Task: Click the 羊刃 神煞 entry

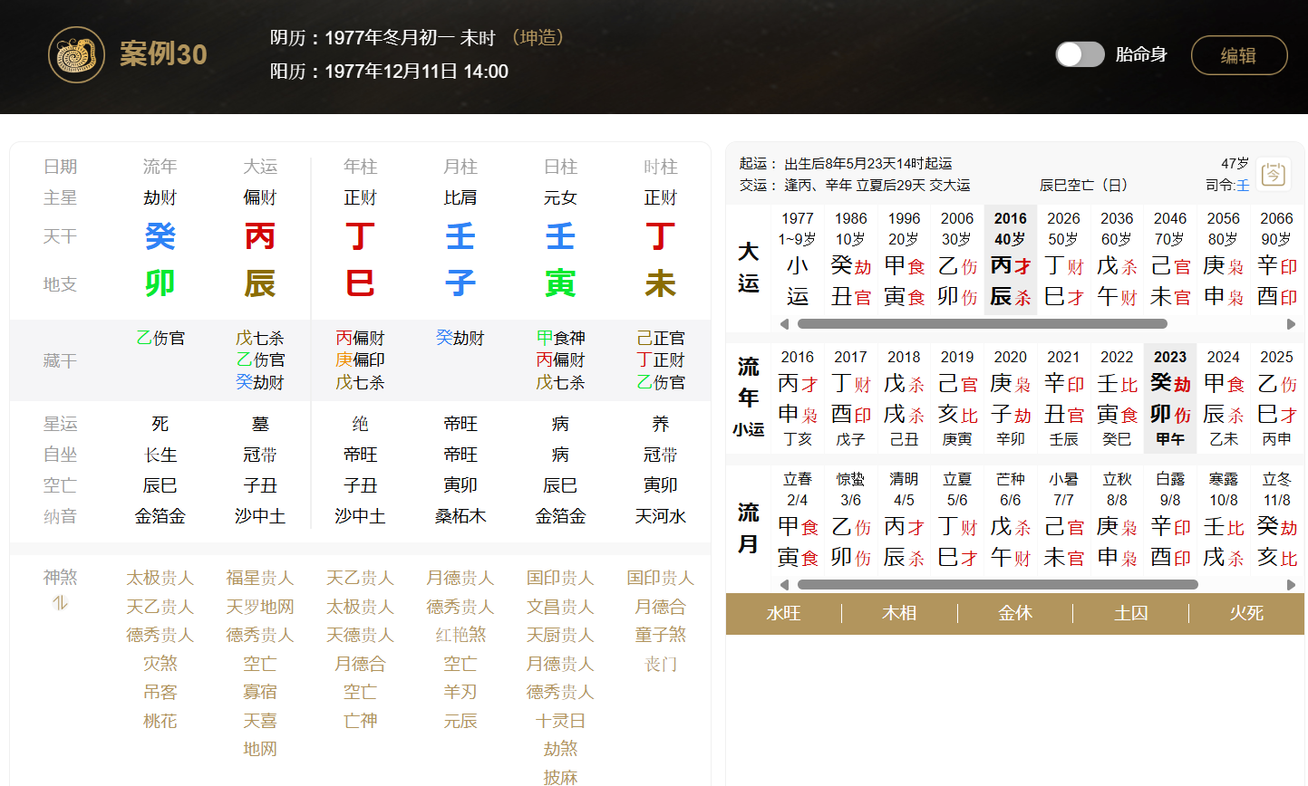Action: coord(460,692)
